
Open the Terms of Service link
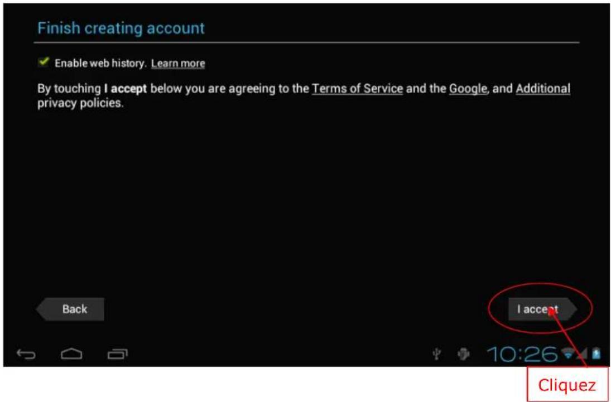(x=357, y=89)
